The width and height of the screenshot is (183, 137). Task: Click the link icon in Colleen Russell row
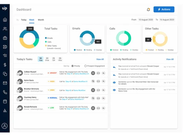pyautogui.click(x=98, y=73)
